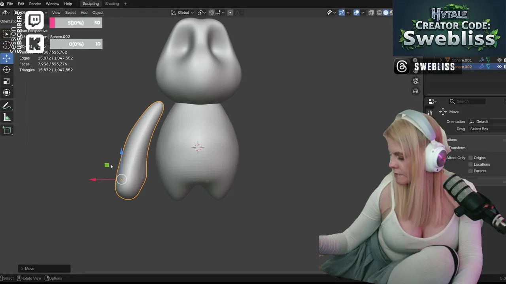Toggle X-ray mode

tap(371, 13)
